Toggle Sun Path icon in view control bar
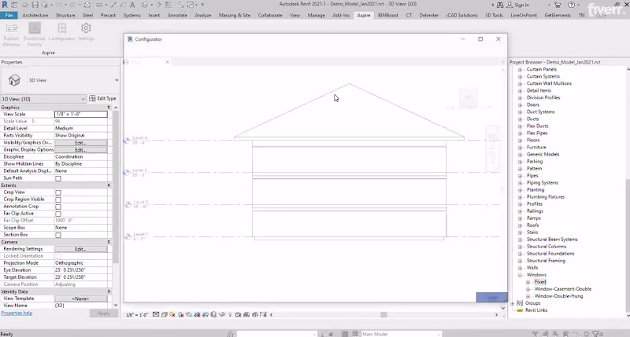630x337 pixels. click(172, 314)
